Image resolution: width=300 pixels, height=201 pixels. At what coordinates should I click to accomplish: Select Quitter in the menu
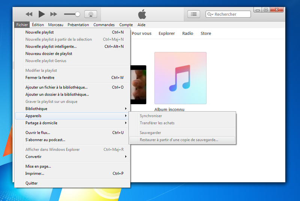(31, 183)
